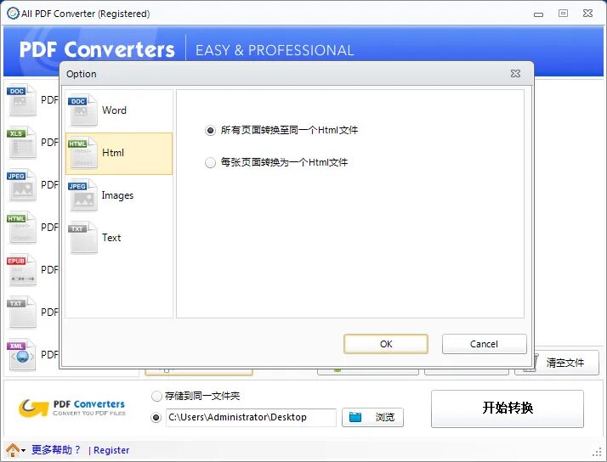Select PDF to JPEG icon in main window

click(22, 185)
